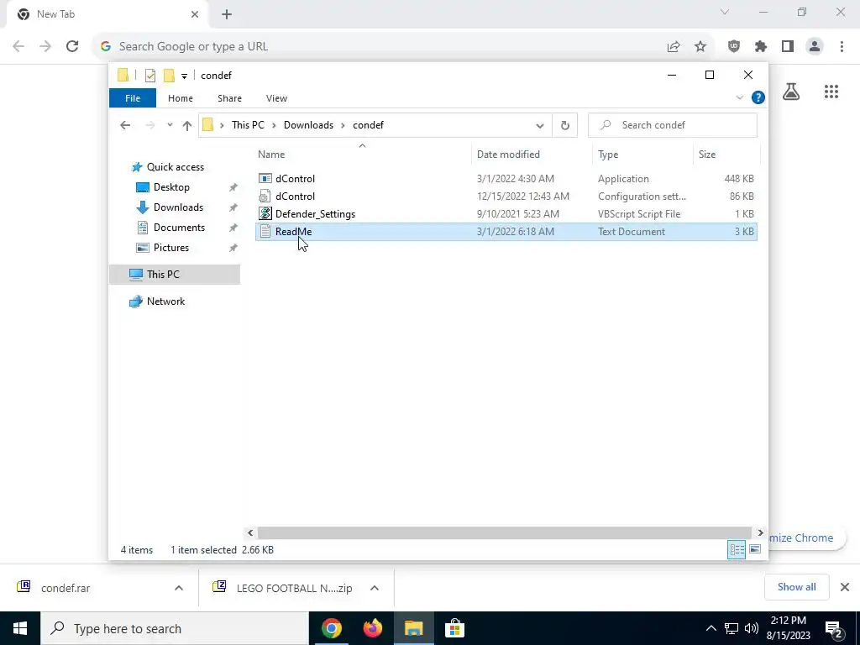Screen dimensions: 860x645
Task: Open Chrome tab search chevron
Action: [725, 12]
